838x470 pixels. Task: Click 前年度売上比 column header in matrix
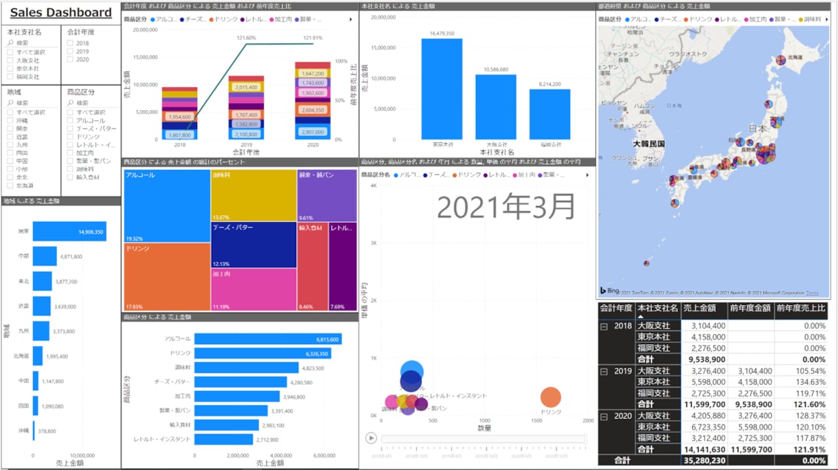click(x=801, y=309)
